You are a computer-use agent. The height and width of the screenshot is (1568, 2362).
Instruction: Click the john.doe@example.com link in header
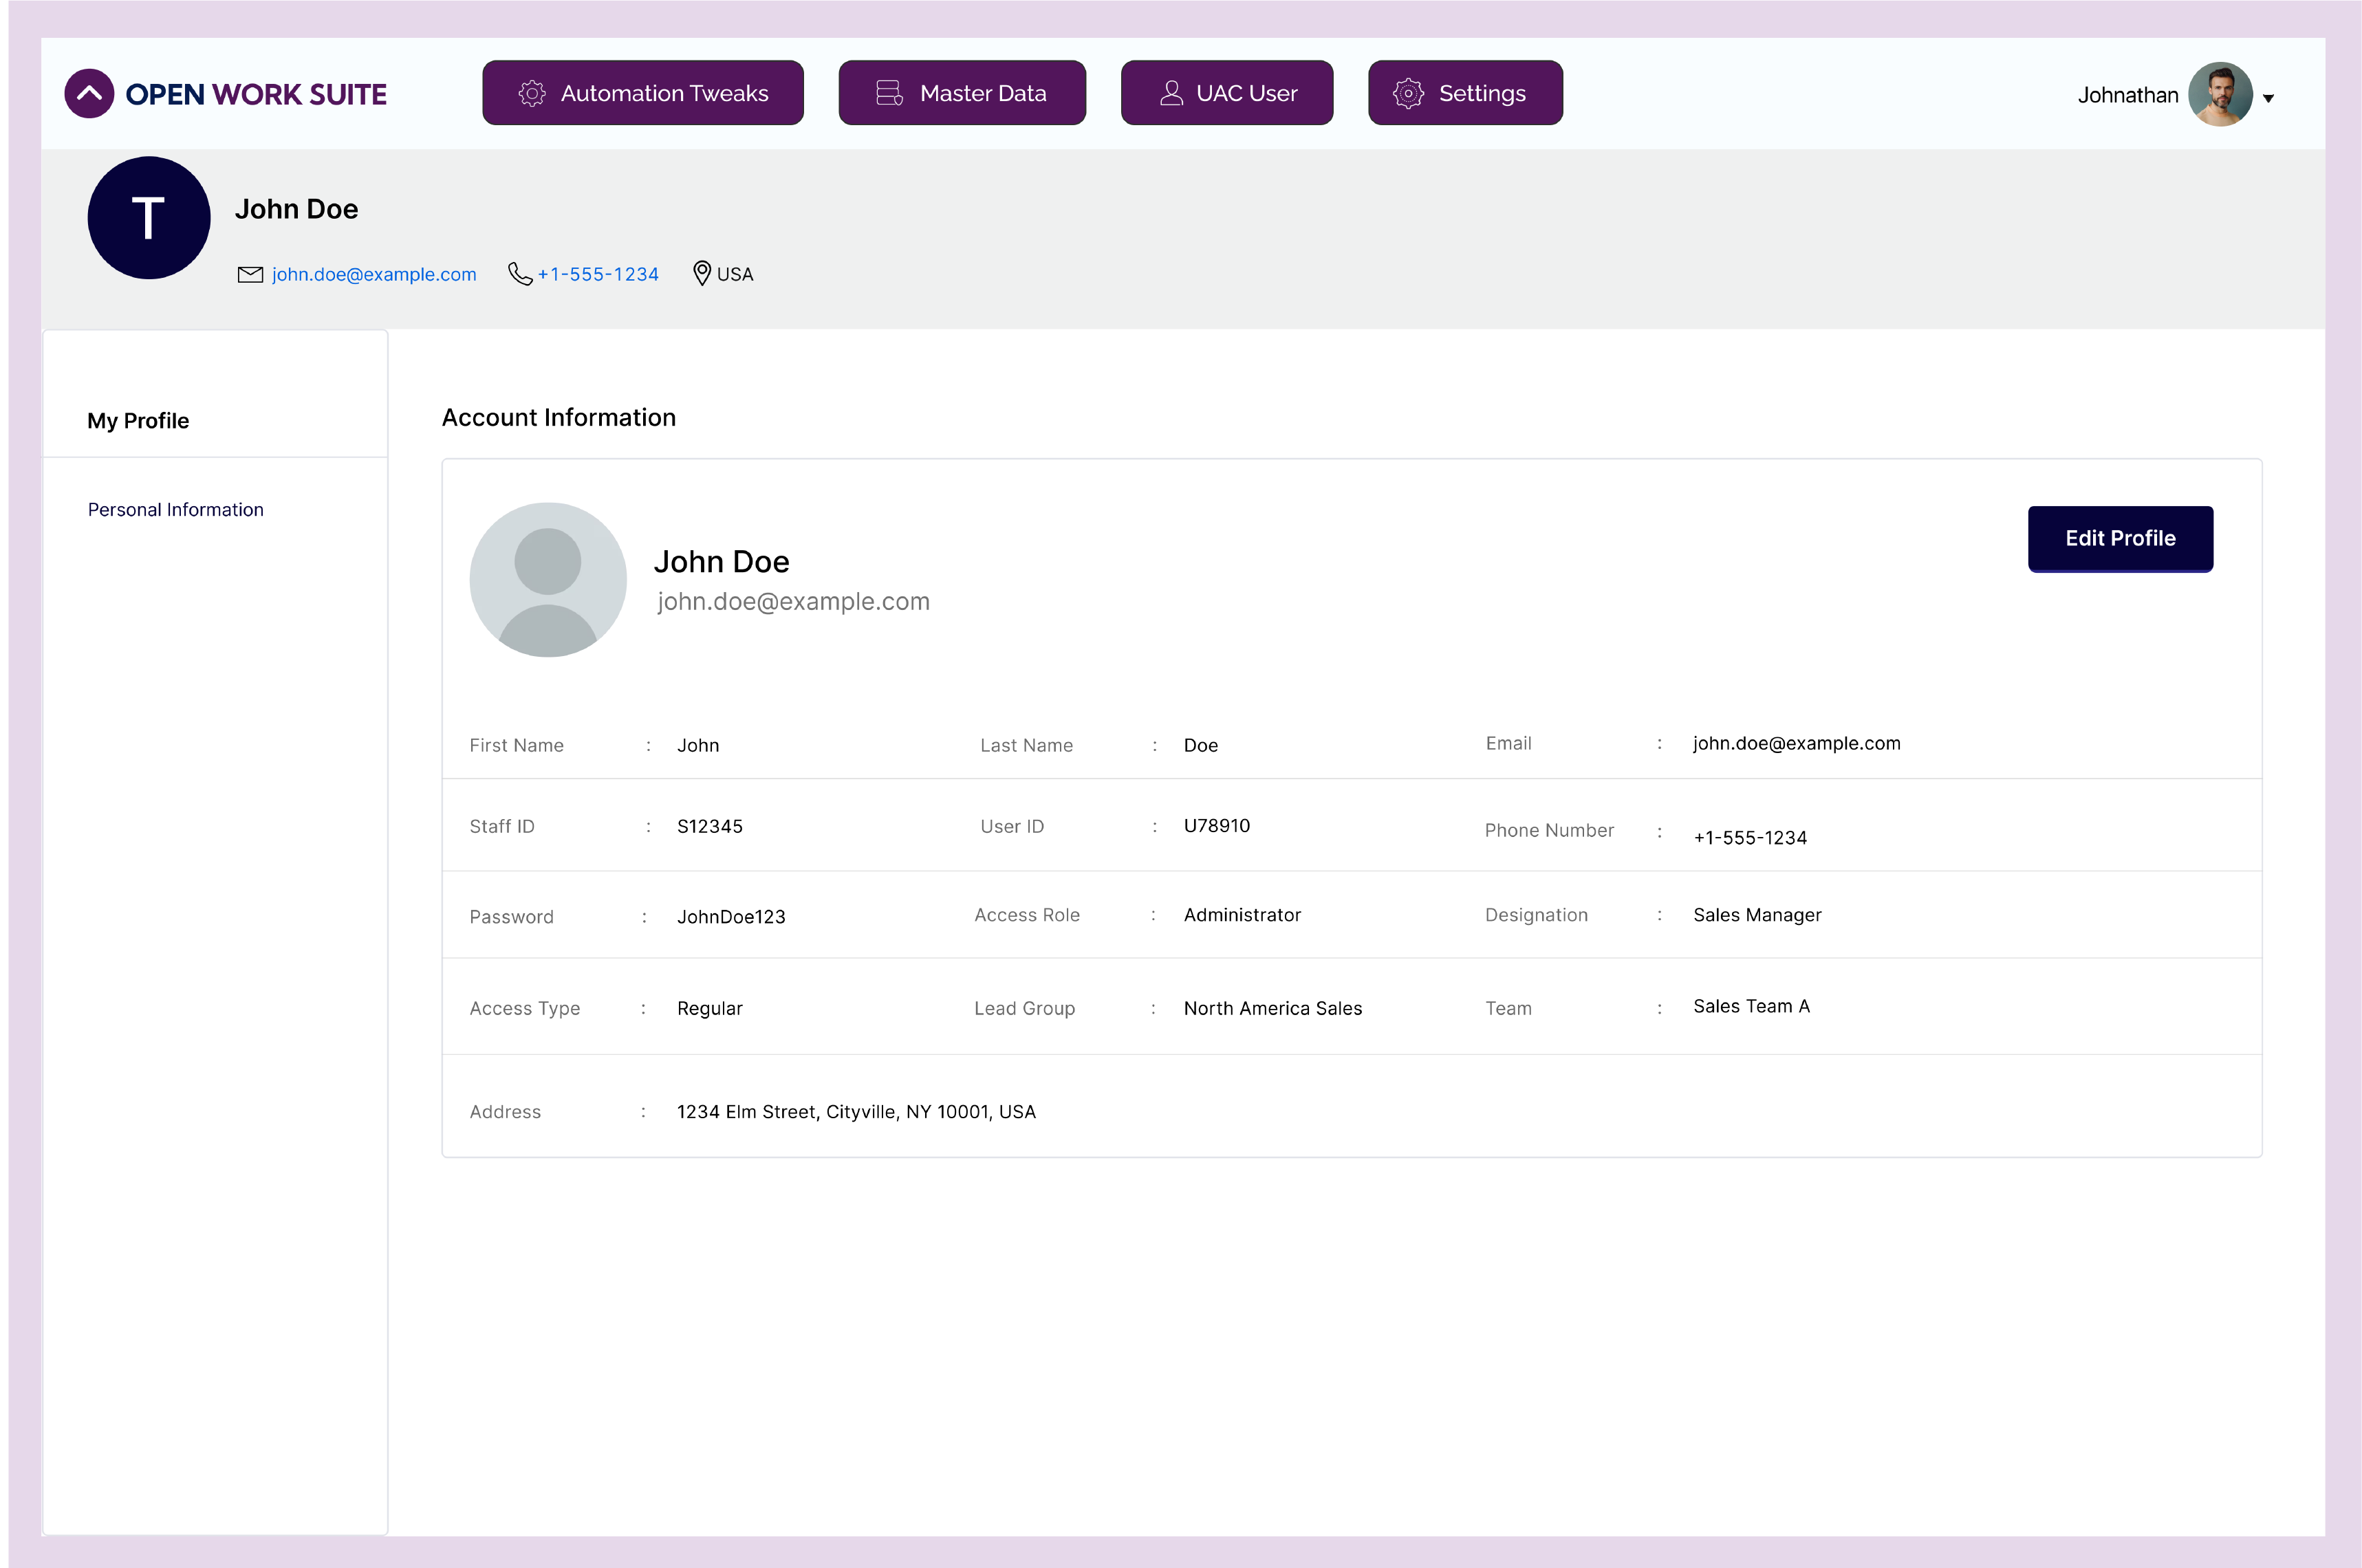[374, 275]
